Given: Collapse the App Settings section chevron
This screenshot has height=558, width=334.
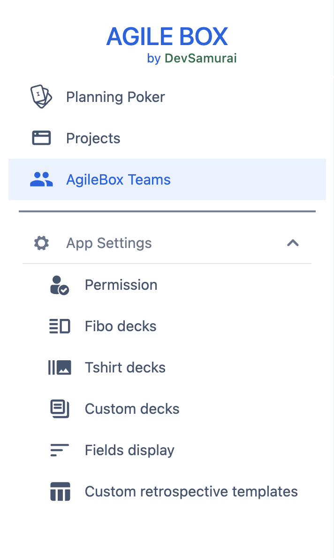Looking at the screenshot, I should 293,243.
